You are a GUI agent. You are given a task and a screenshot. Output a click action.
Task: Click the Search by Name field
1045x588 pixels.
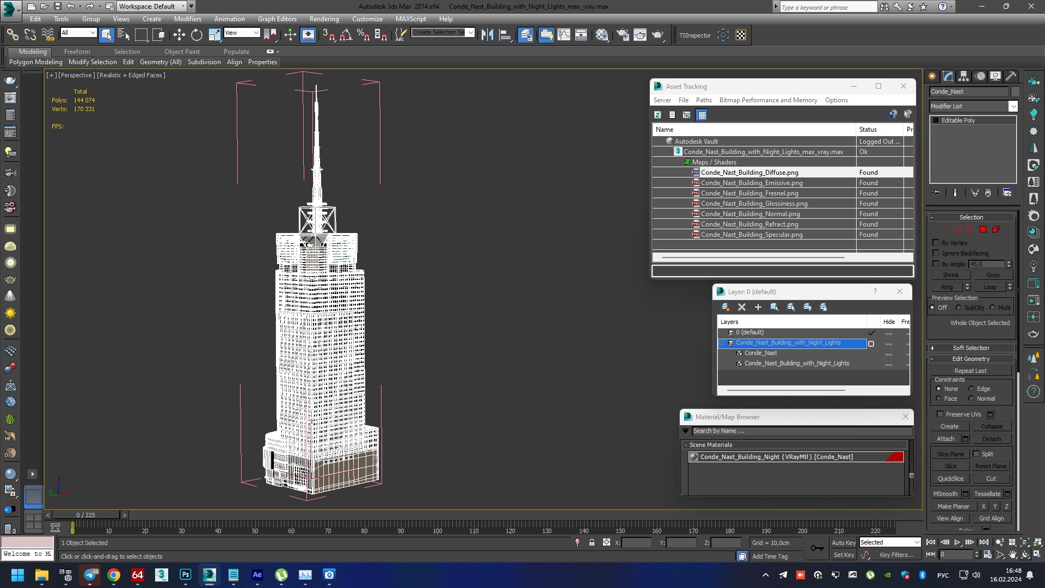coord(801,431)
